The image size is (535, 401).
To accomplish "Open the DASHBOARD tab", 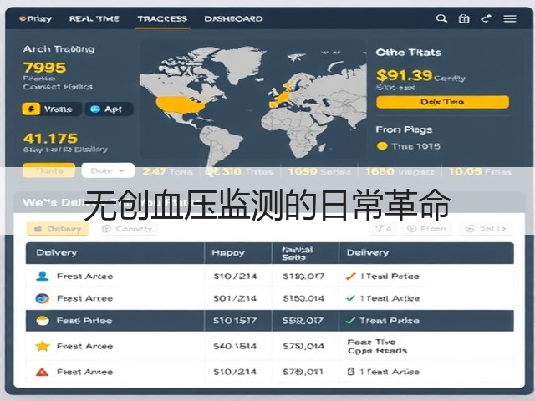I will 233,18.
